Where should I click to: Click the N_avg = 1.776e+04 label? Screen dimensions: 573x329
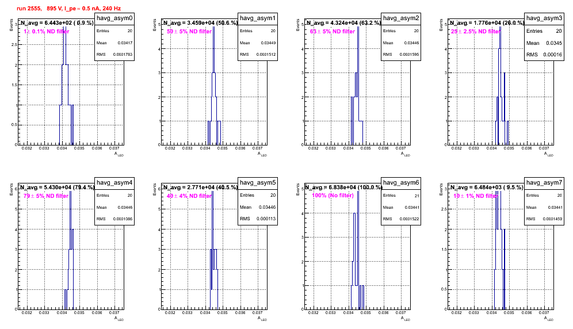(x=487, y=22)
